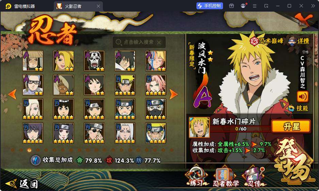This screenshot has width=319, height=191.
Task: Go to next ninja page right arrow
Action: pos(173,94)
